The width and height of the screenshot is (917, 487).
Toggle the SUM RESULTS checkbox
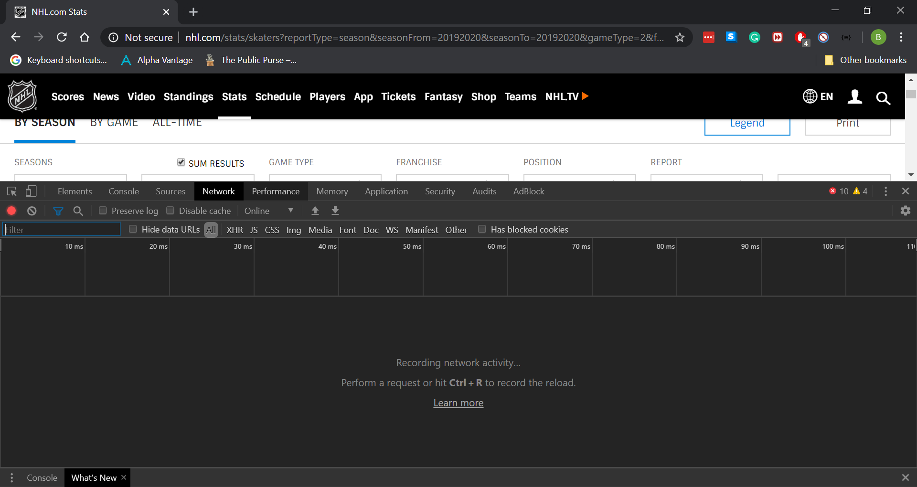181,162
